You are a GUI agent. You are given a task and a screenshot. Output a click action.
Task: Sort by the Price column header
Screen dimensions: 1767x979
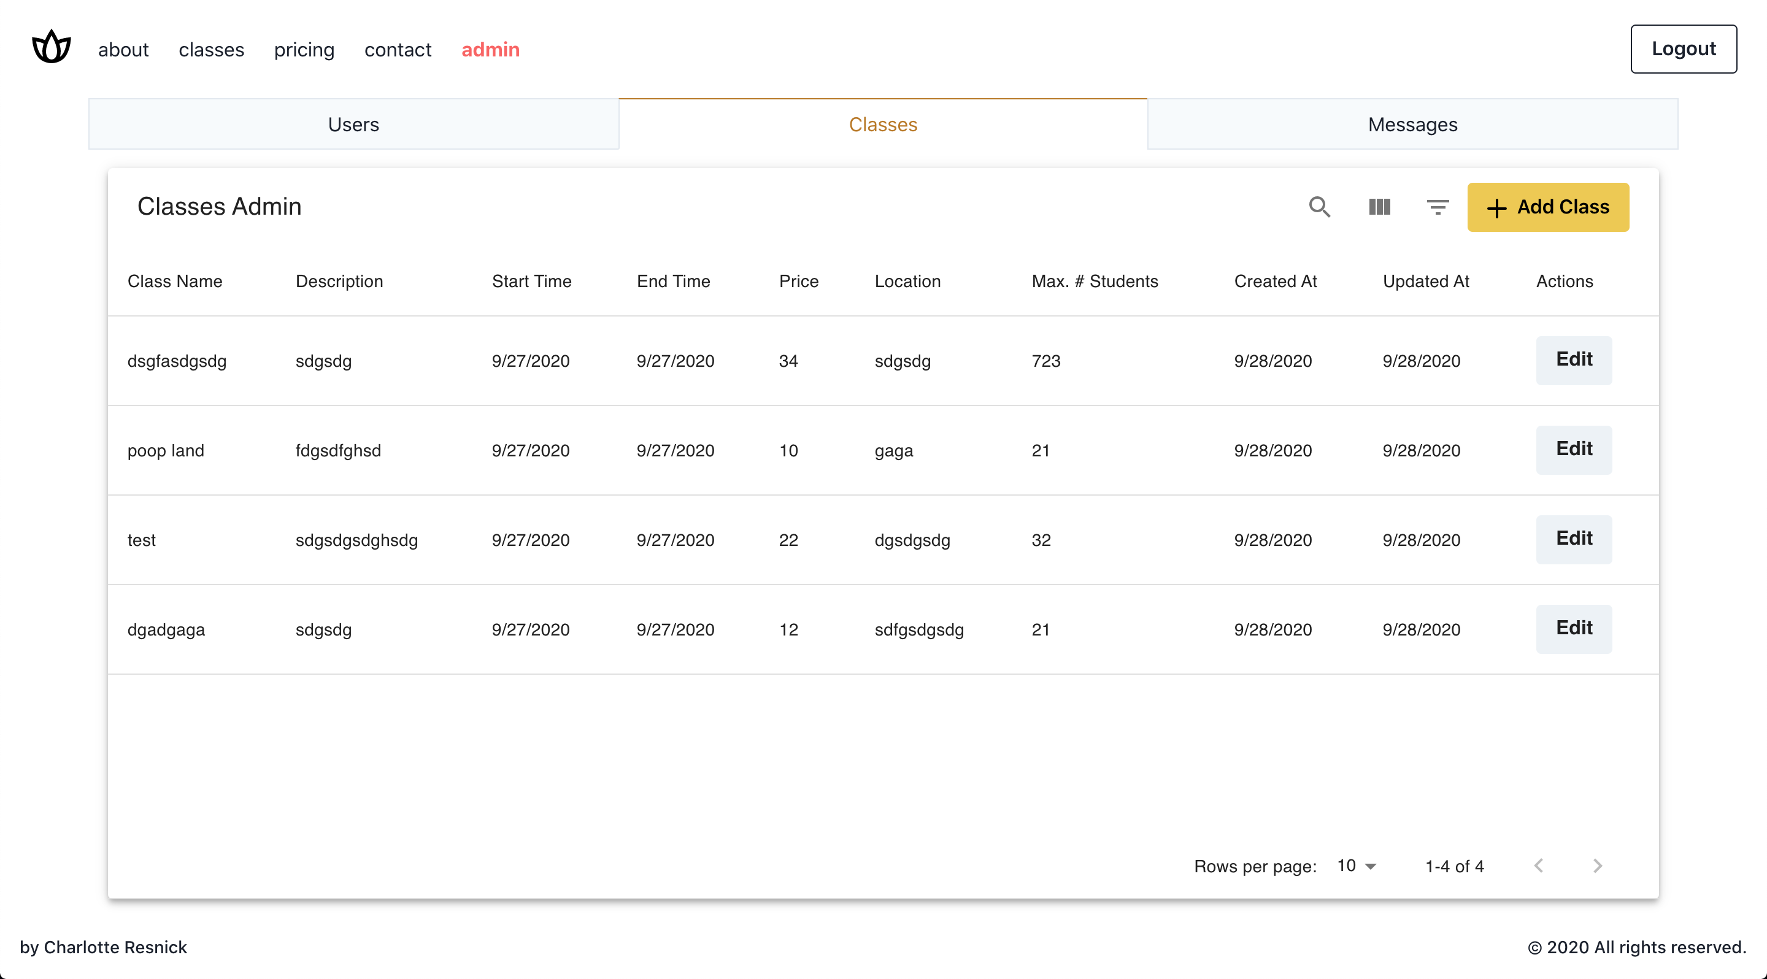(x=798, y=281)
